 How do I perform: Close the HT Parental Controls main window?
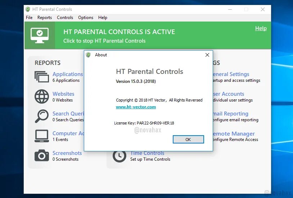[263, 9]
